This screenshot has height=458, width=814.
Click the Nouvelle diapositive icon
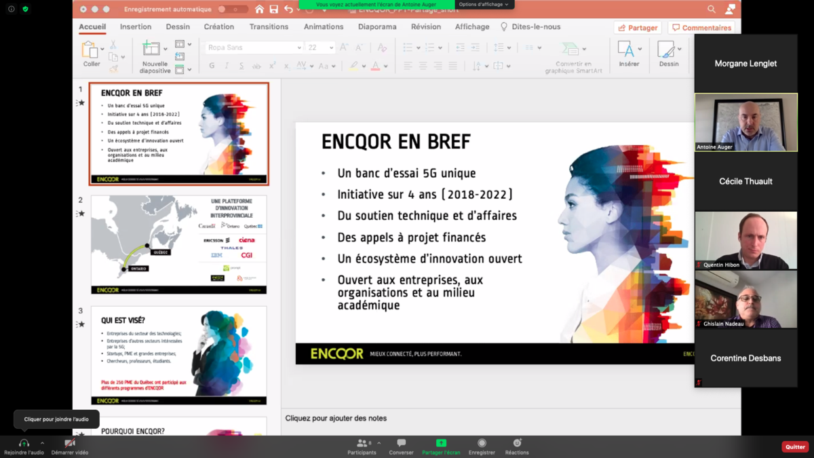pos(151,49)
